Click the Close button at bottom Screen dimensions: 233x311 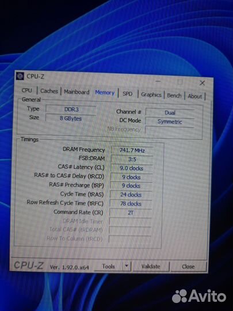[188, 267]
